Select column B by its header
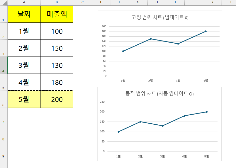This screenshot has width=236, height=168. point(57,2)
